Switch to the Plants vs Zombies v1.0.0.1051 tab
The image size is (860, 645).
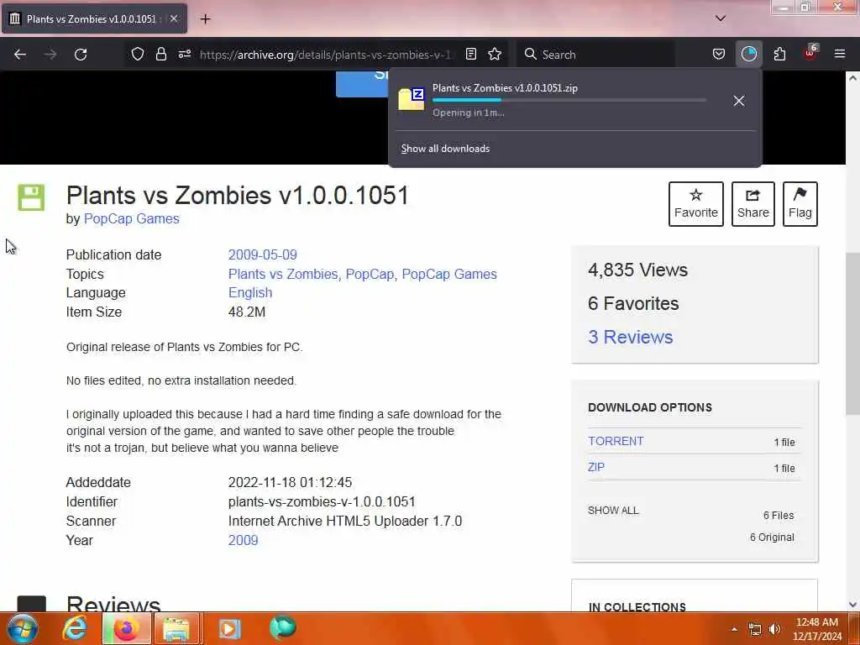(94, 19)
